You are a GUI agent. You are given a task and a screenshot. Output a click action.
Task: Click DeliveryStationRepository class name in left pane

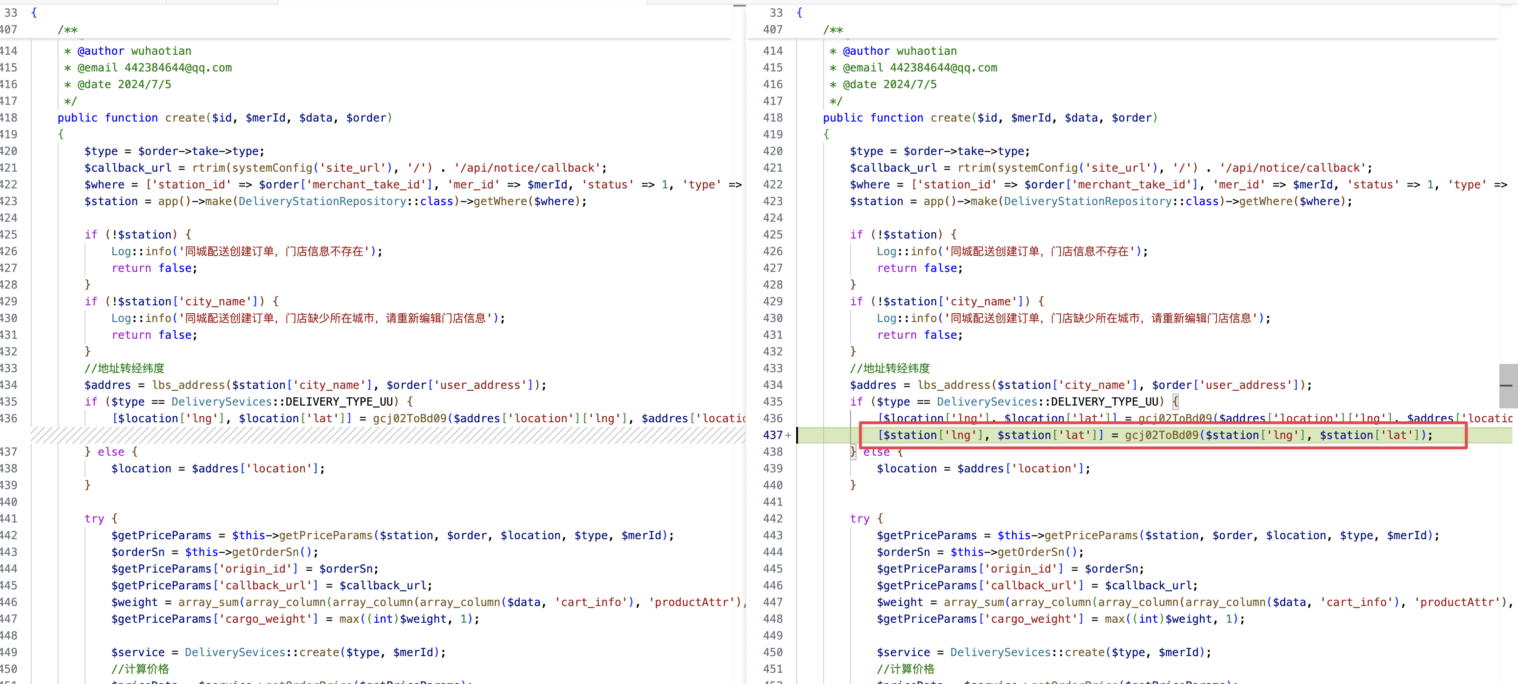coord(322,201)
